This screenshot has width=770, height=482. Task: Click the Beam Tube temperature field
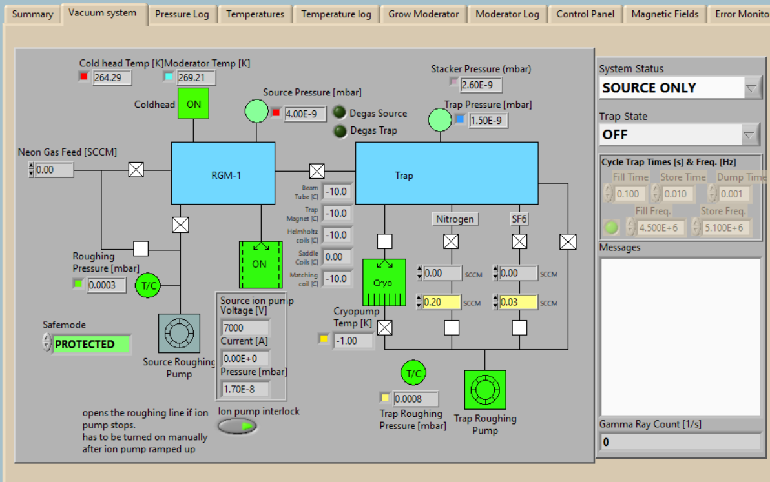pos(337,192)
